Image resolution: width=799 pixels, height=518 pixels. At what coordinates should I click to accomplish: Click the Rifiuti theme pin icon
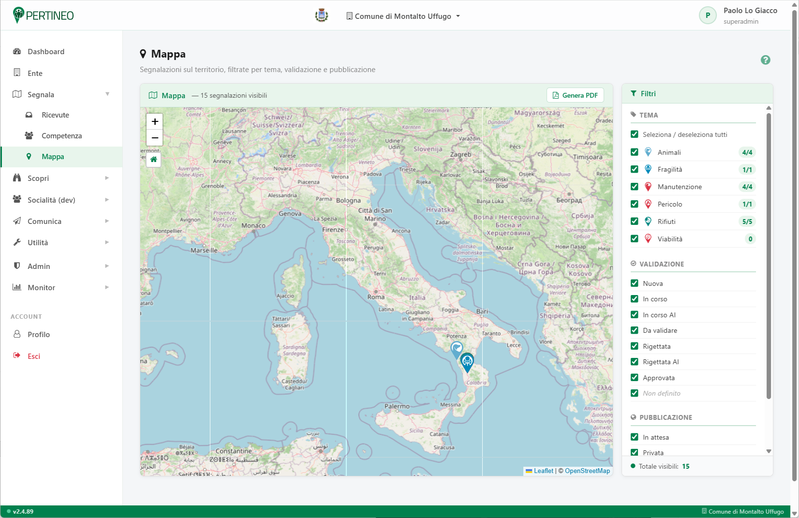(x=648, y=222)
